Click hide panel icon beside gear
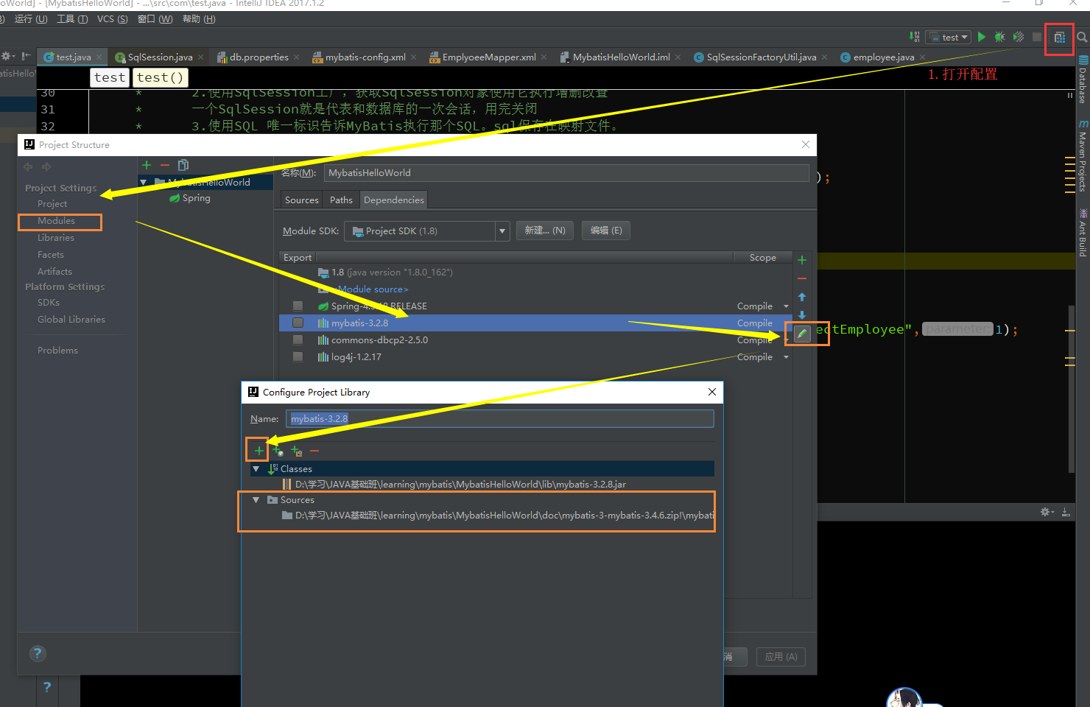 (x=1066, y=512)
